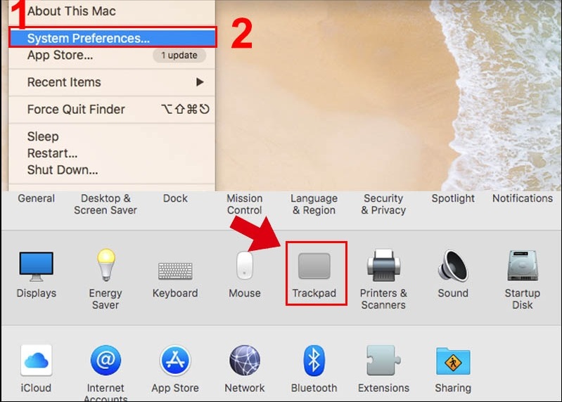Open Startup Disk hard drive icon
Image resolution: width=562 pixels, height=402 pixels.
pos(523,266)
